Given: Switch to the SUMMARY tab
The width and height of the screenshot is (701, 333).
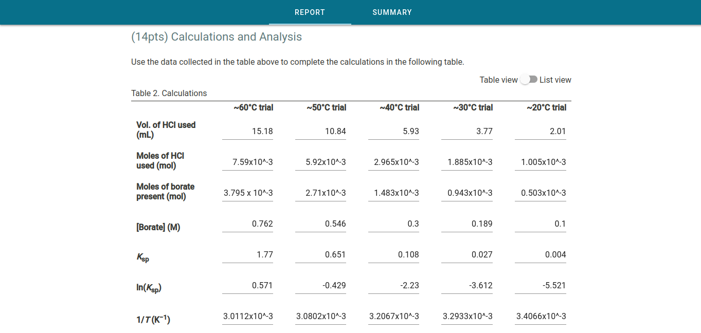Looking at the screenshot, I should click(392, 12).
